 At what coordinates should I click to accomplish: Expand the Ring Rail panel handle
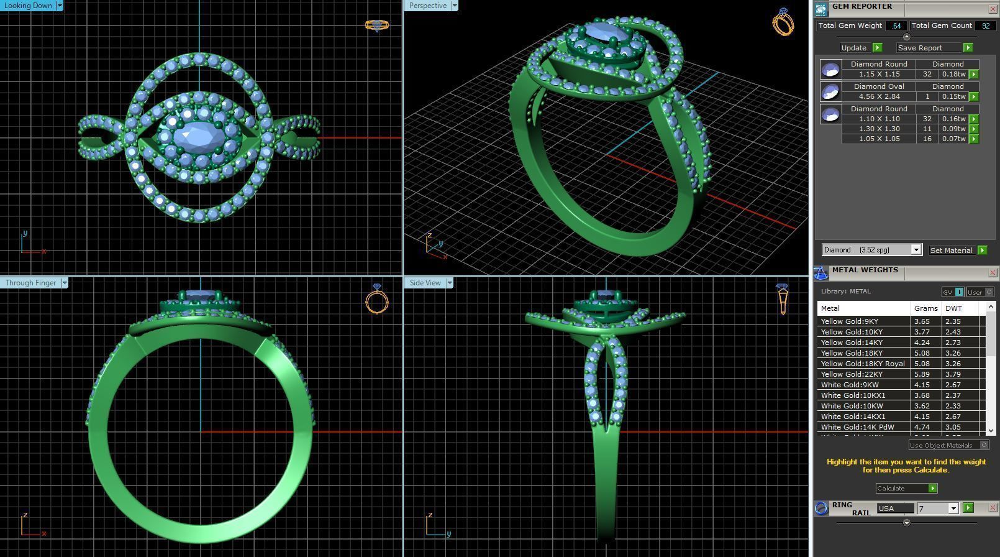(x=906, y=523)
